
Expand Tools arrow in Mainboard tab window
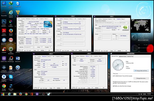[54, 88]
